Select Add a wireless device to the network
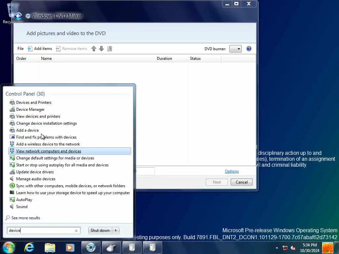The height and width of the screenshot is (254, 339). pyautogui.click(x=70, y=144)
